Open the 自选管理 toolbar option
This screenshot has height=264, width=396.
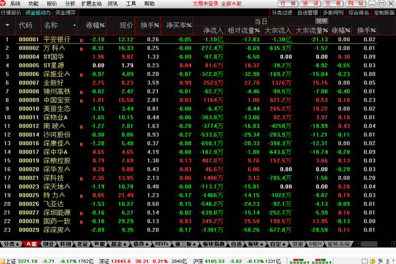[307, 13]
